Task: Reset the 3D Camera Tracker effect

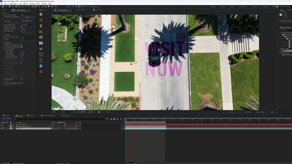Action: [x=22, y=15]
